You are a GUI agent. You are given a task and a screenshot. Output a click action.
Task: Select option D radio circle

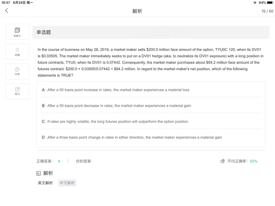tap(43, 137)
